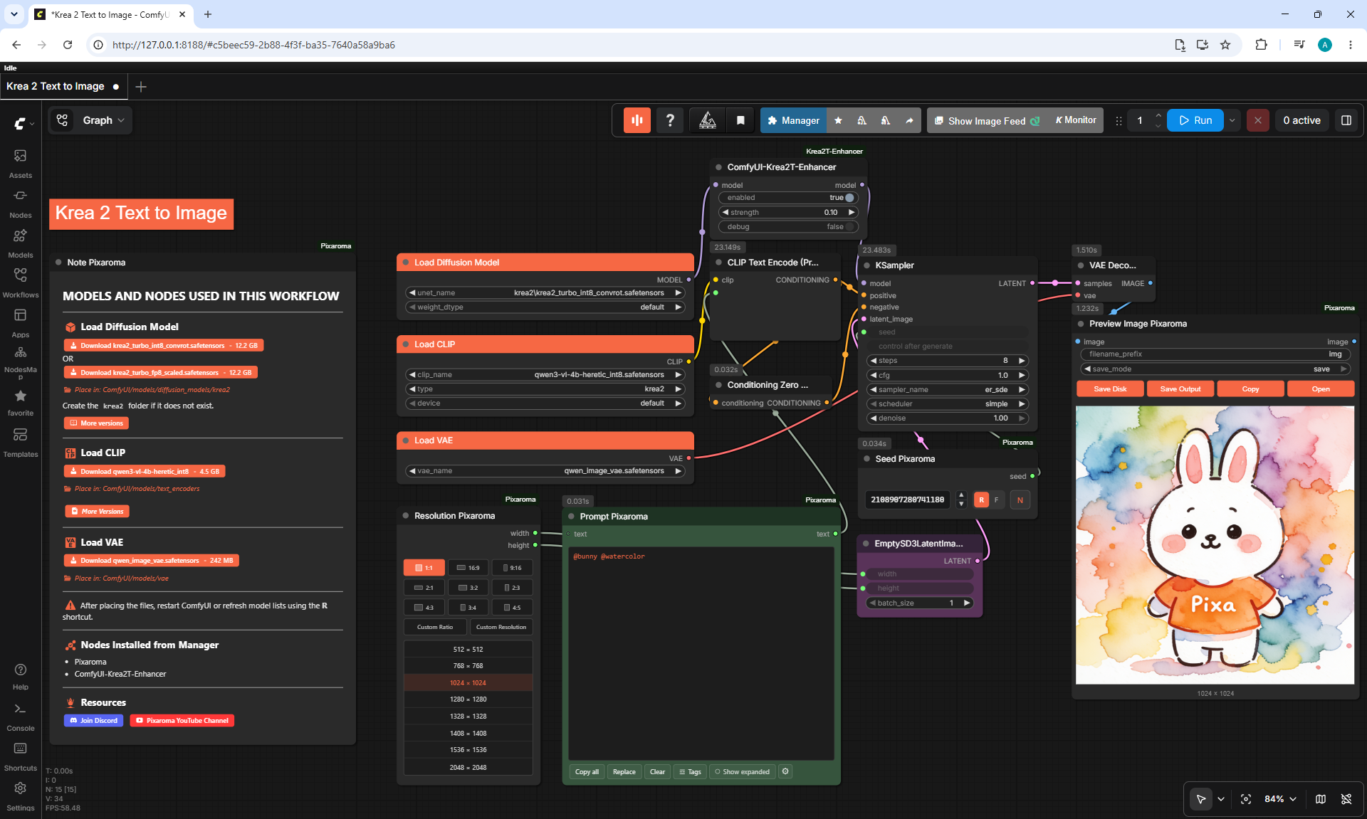Click the Run button
The height and width of the screenshot is (819, 1367).
1195,120
